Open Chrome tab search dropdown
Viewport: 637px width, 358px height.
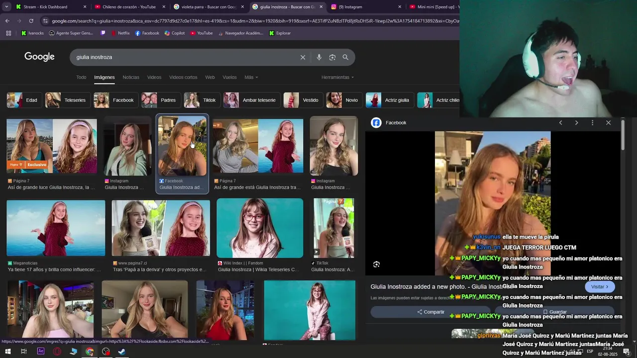tap(7, 7)
